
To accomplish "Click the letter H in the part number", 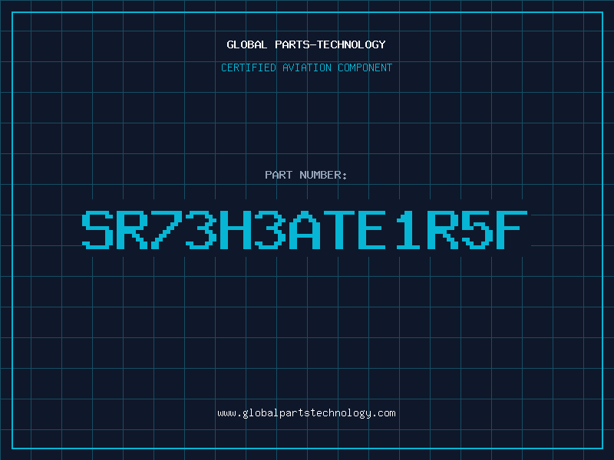I will click(236, 229).
